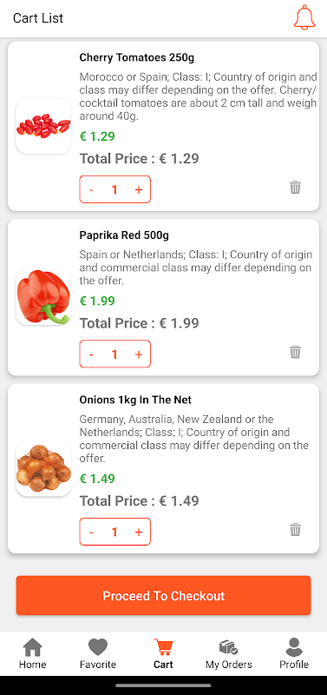Open the notification bell icon
The height and width of the screenshot is (695, 327).
coord(304,17)
